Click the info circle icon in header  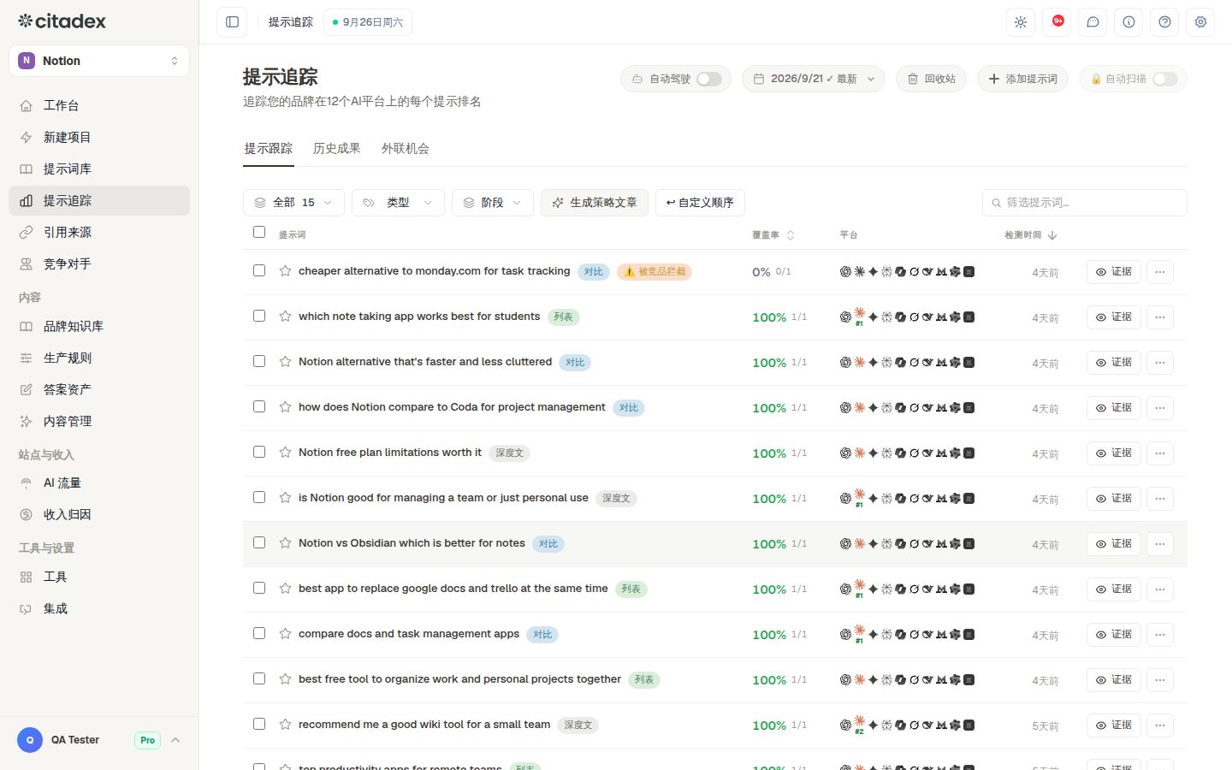1128,22
